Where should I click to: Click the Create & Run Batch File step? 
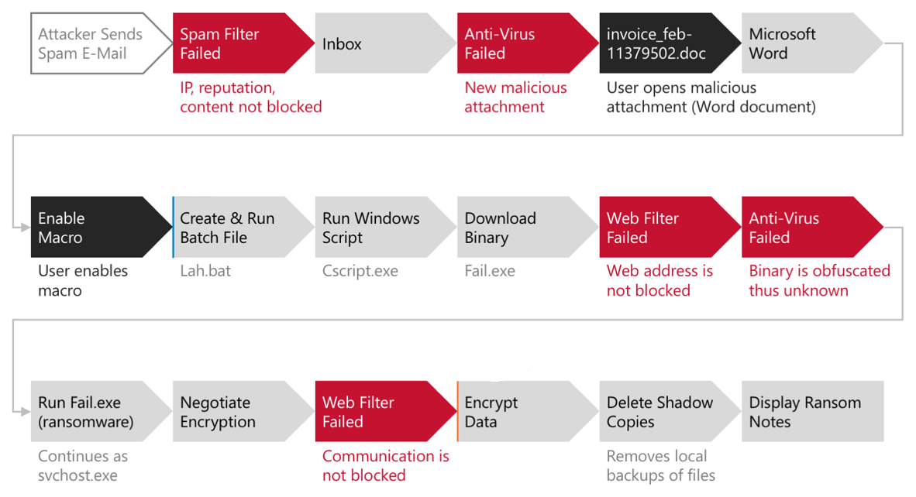click(232, 228)
